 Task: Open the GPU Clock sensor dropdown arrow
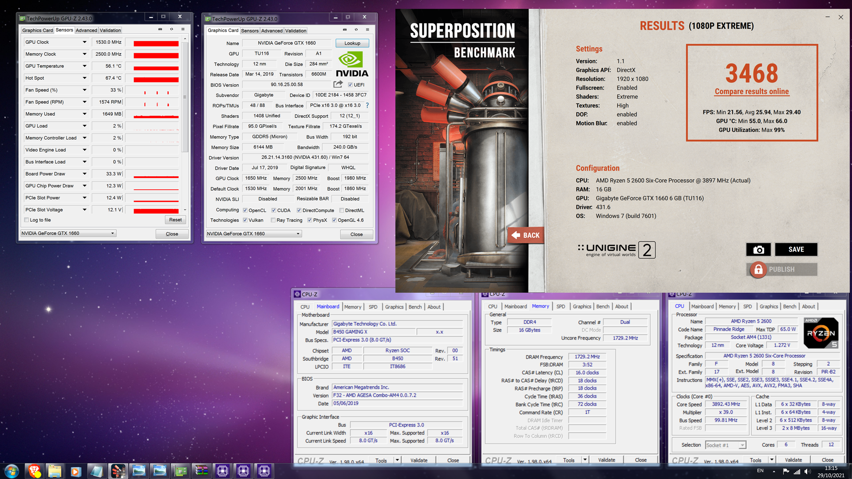[x=84, y=42]
